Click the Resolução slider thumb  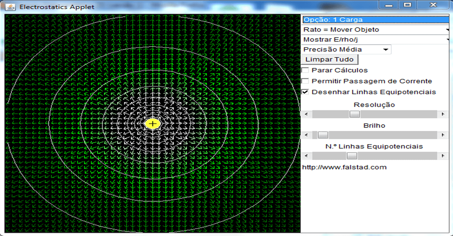[355, 114]
